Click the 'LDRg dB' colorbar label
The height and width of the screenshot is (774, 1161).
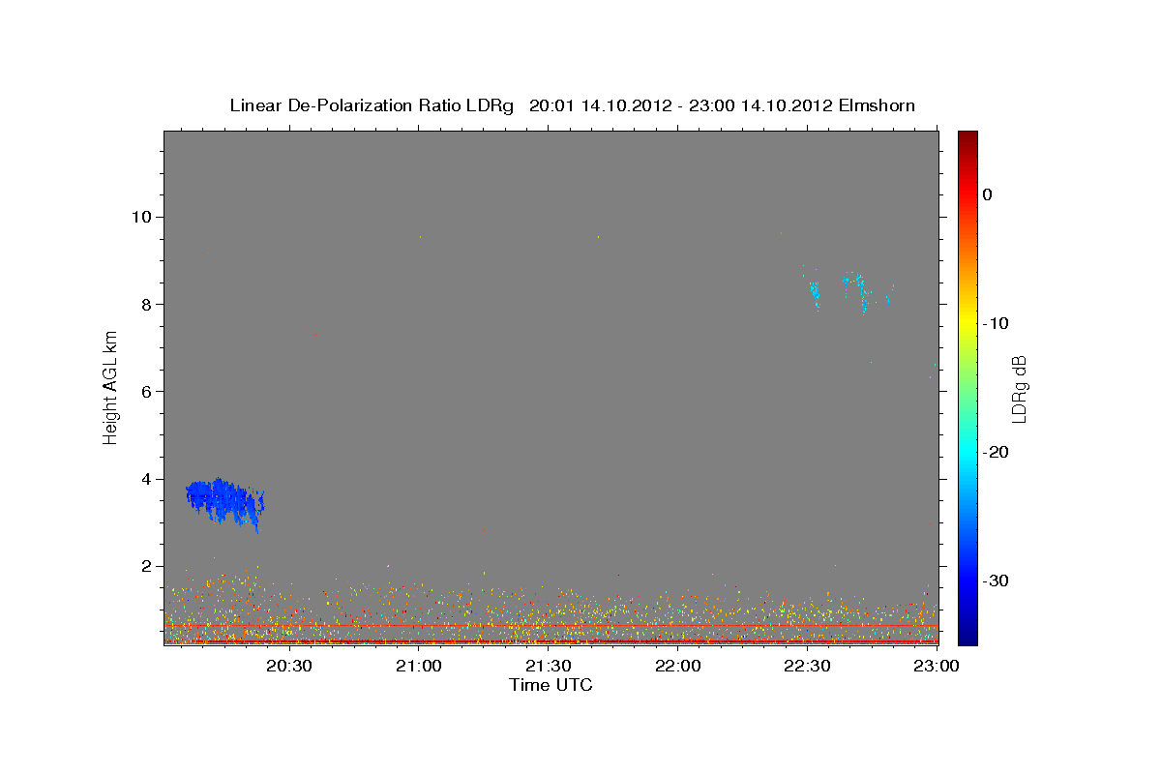(x=1019, y=389)
